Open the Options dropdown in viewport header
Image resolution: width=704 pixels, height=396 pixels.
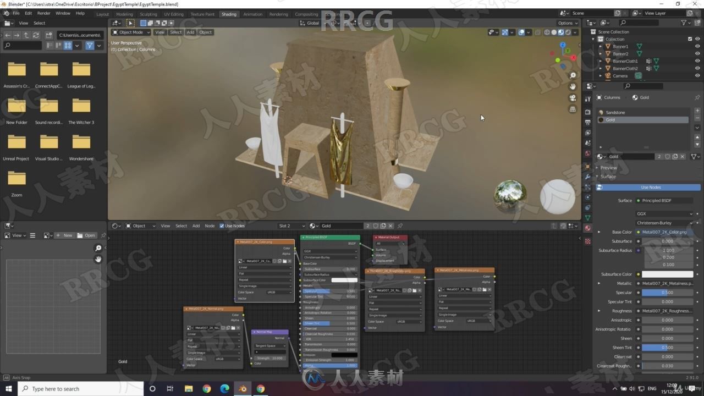click(x=568, y=23)
